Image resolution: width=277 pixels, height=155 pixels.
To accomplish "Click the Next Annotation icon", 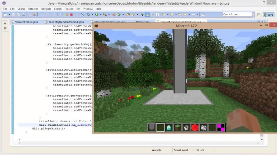I will (x=163, y=15).
